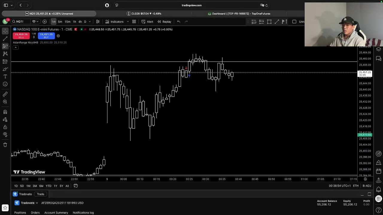Expand the Tradovate account dropdown

click(x=37, y=203)
